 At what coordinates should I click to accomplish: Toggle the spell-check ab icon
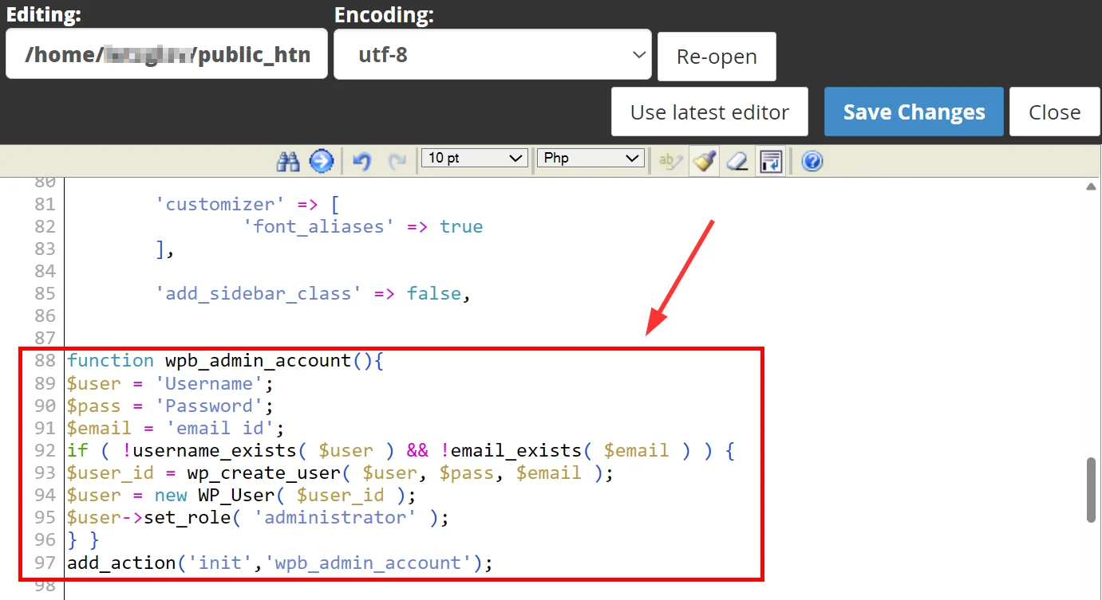tap(670, 162)
